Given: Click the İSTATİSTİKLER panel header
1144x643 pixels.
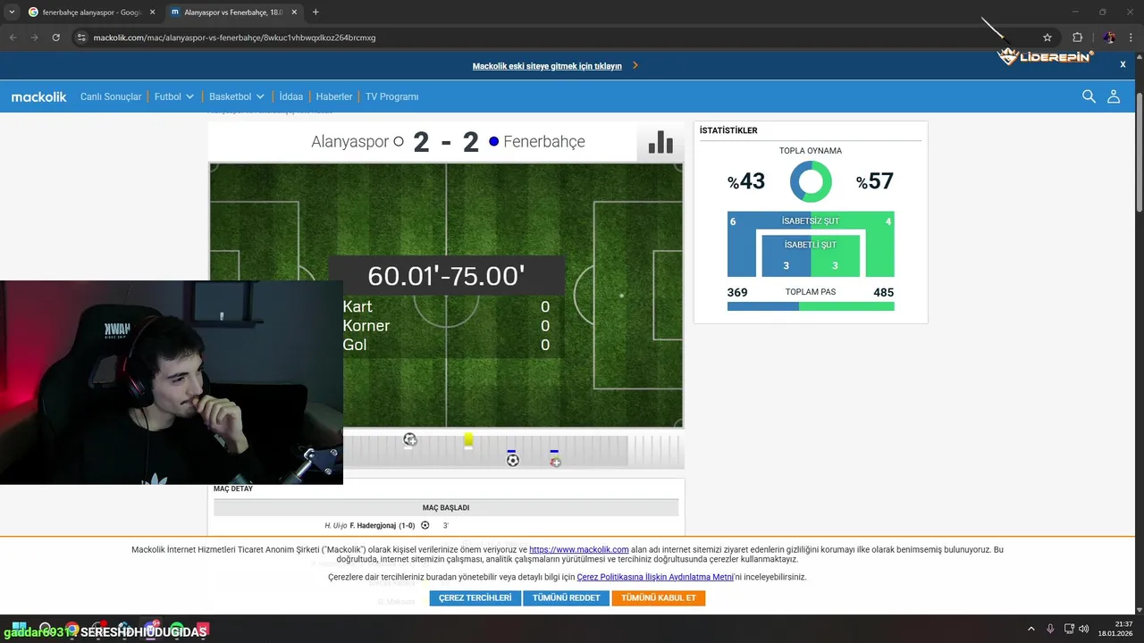Looking at the screenshot, I should point(728,130).
